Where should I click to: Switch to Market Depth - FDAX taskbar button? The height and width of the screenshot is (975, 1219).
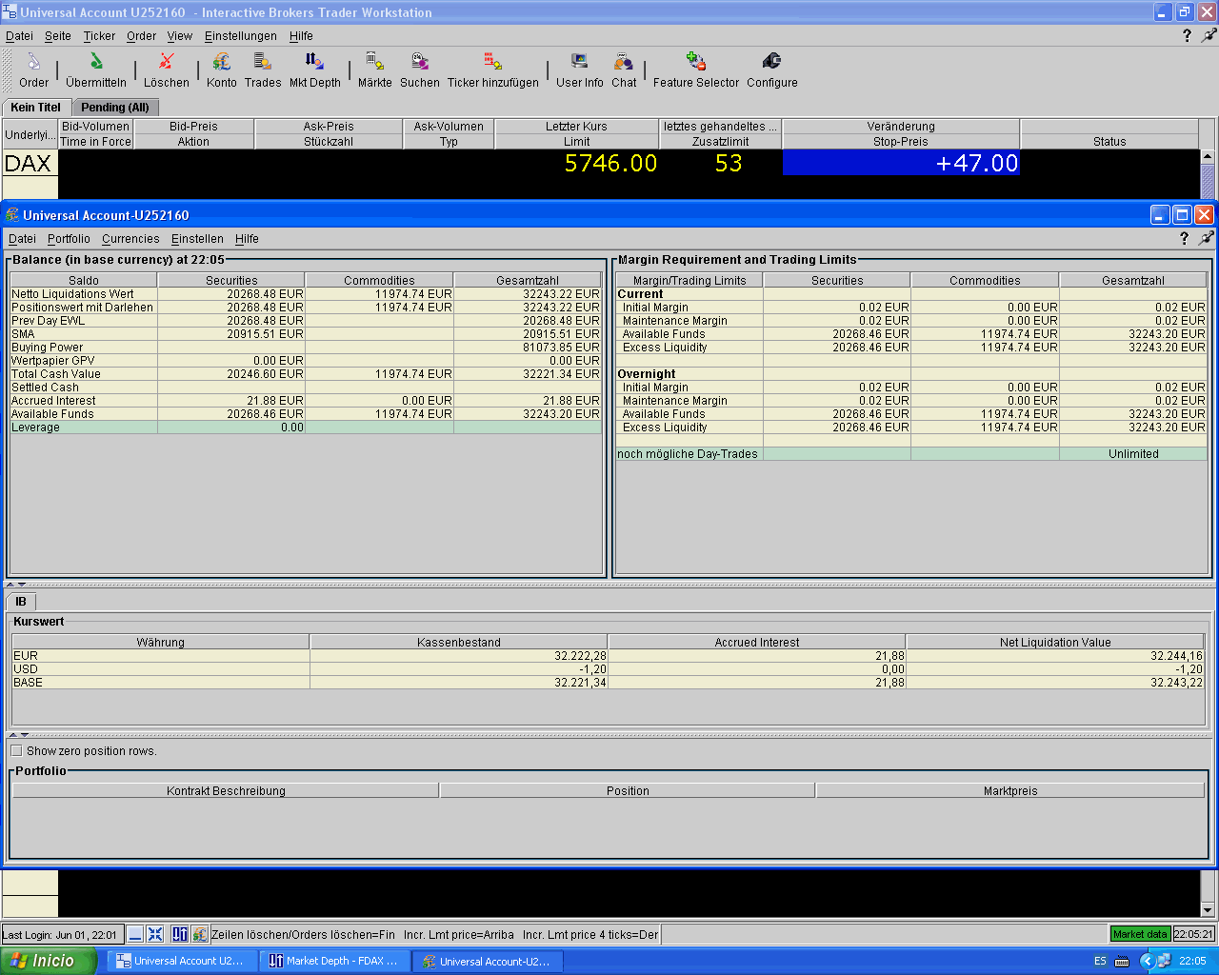333,961
